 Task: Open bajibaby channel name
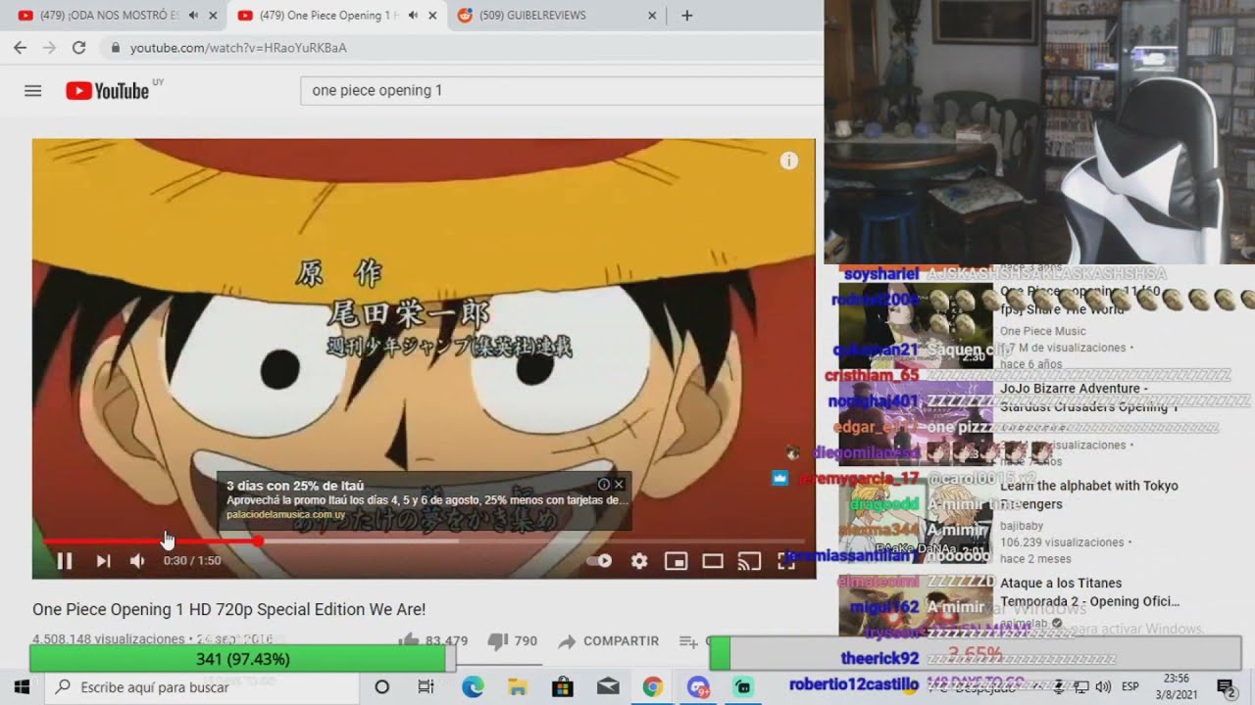[1024, 525]
